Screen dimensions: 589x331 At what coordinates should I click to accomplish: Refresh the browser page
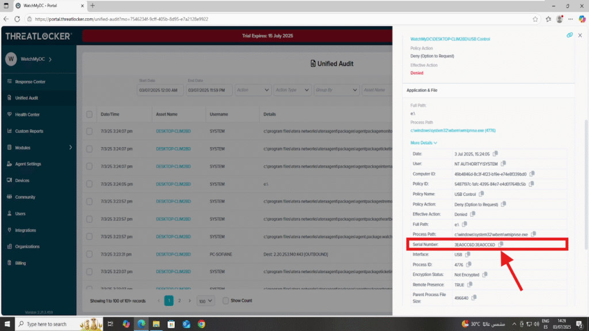pos(17,19)
